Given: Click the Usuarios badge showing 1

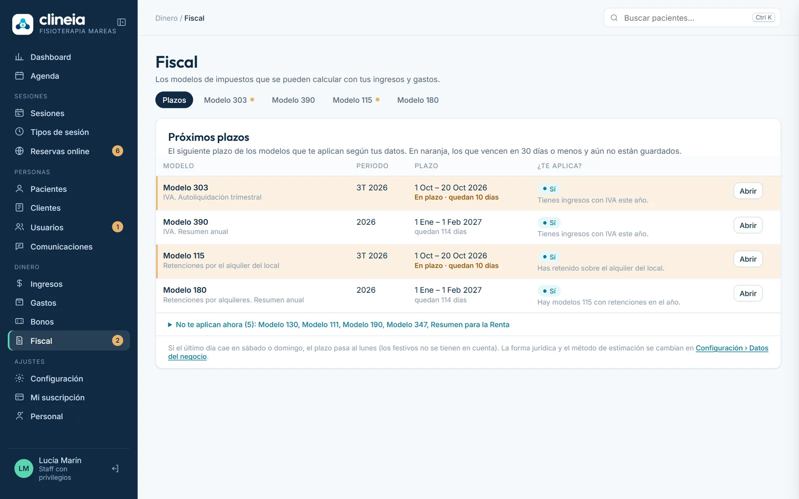Looking at the screenshot, I should click(118, 227).
